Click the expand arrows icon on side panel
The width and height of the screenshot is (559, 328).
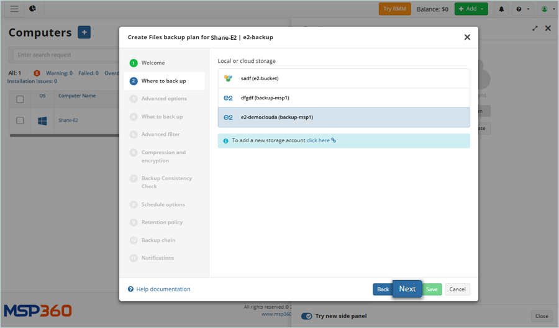535,29
